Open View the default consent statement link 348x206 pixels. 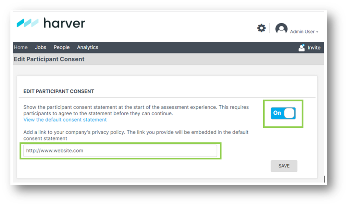coord(65,120)
